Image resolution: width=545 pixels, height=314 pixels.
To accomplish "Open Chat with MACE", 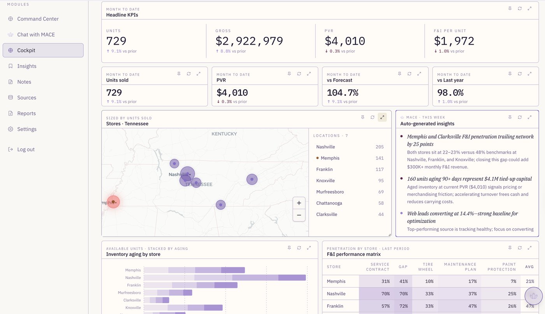I will click(x=43, y=35).
